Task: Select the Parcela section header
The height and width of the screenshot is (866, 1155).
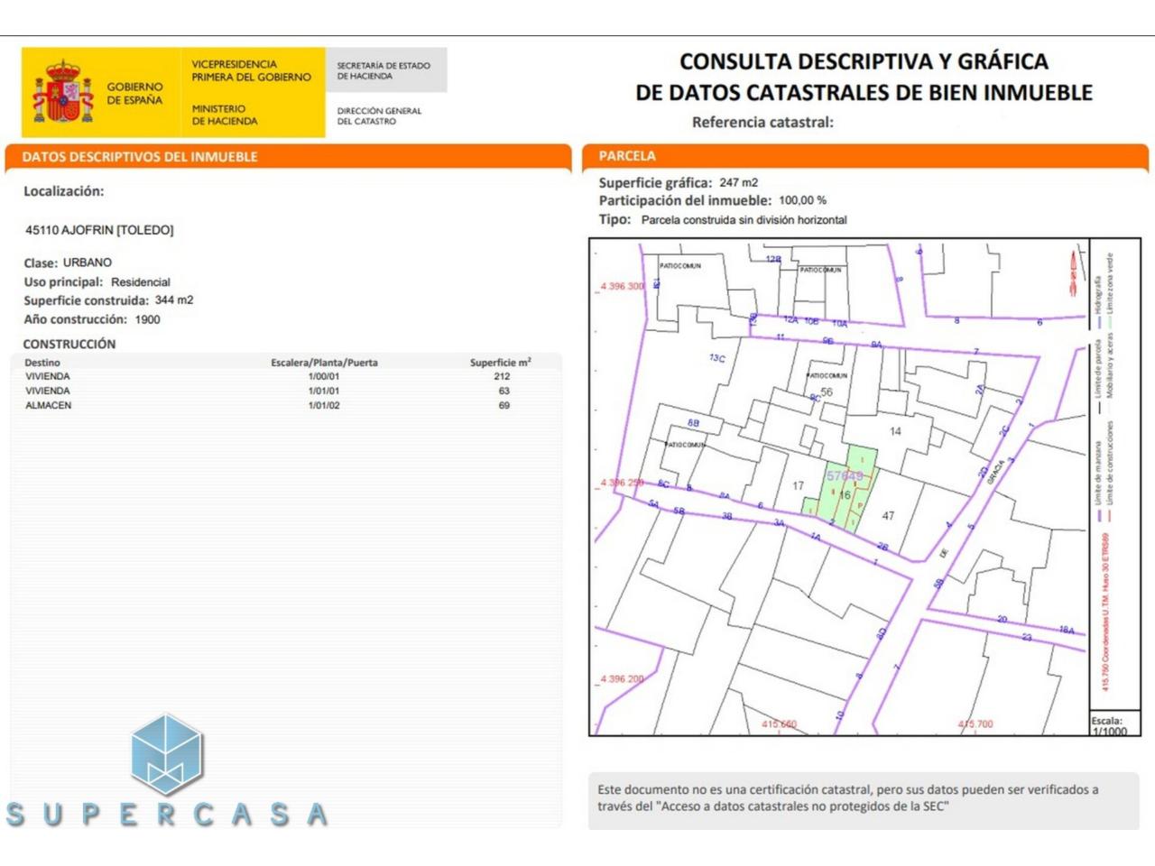Action: point(627,156)
